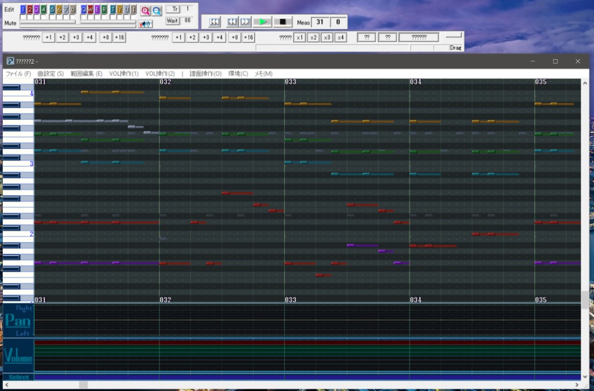Stop playback with the black square button

coord(282,21)
